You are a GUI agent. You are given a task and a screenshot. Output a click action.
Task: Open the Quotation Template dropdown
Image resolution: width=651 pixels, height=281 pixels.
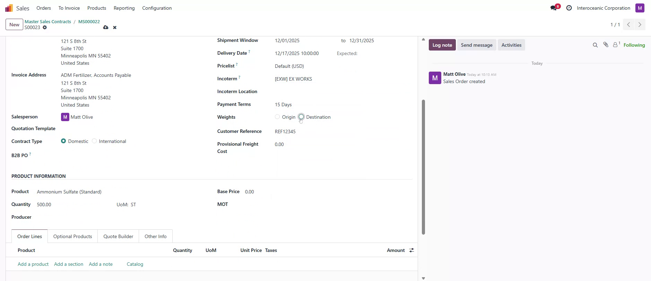tap(133, 129)
